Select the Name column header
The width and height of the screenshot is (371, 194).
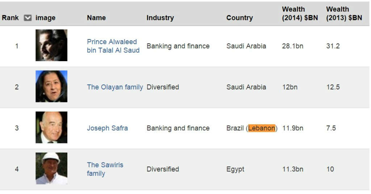96,18
